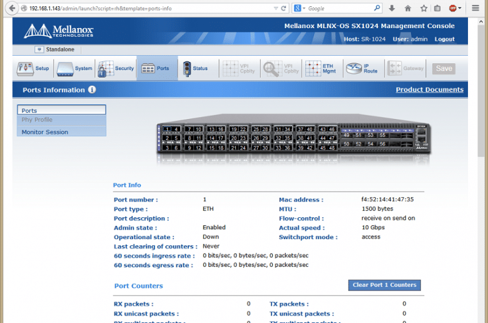Bookmark this page with the star icon
Viewport: 488px width, 323px height.
[x=424, y=8]
